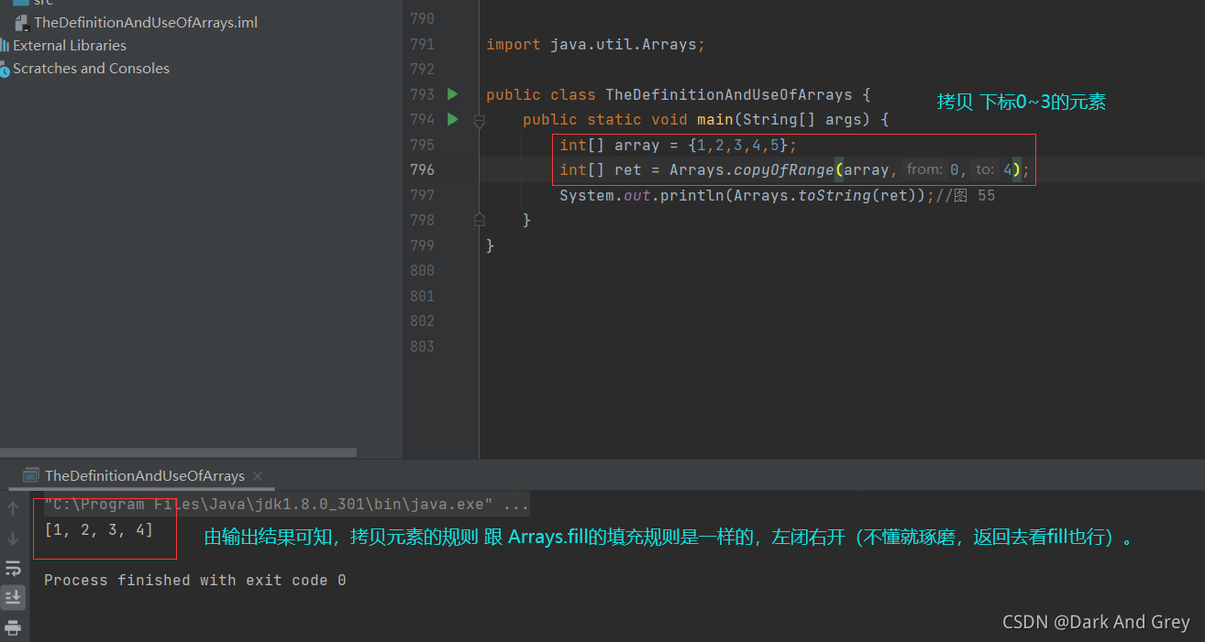Viewport: 1205px width, 642px height.
Task: Click the TheDefinitionAndUseOfArrays.iml file icon
Action: (22, 23)
